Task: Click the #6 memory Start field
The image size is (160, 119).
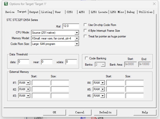Action: point(115,96)
